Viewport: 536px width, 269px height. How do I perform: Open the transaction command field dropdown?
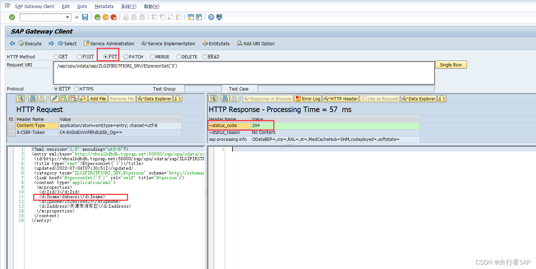tap(68, 17)
